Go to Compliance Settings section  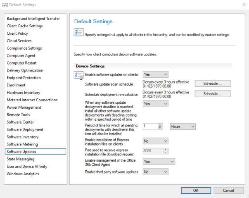pos(24,48)
